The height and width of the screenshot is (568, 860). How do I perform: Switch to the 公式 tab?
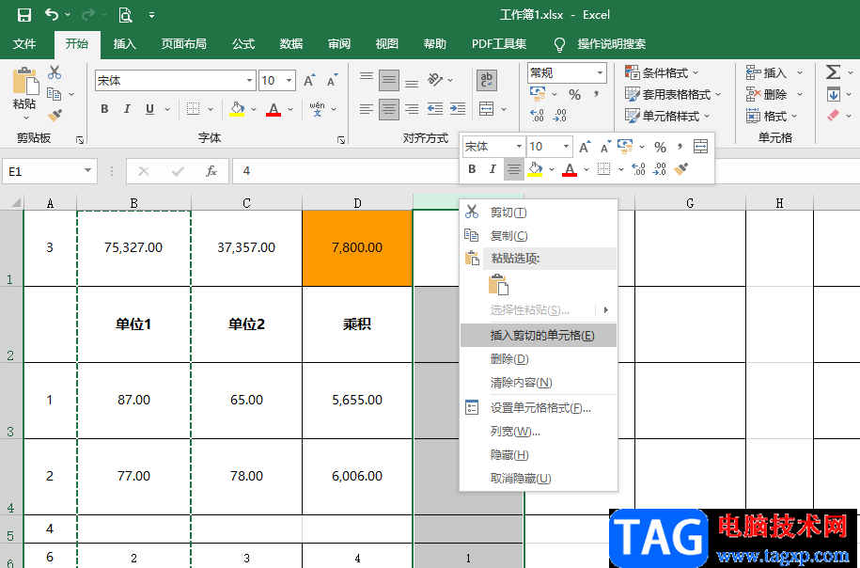coord(243,44)
